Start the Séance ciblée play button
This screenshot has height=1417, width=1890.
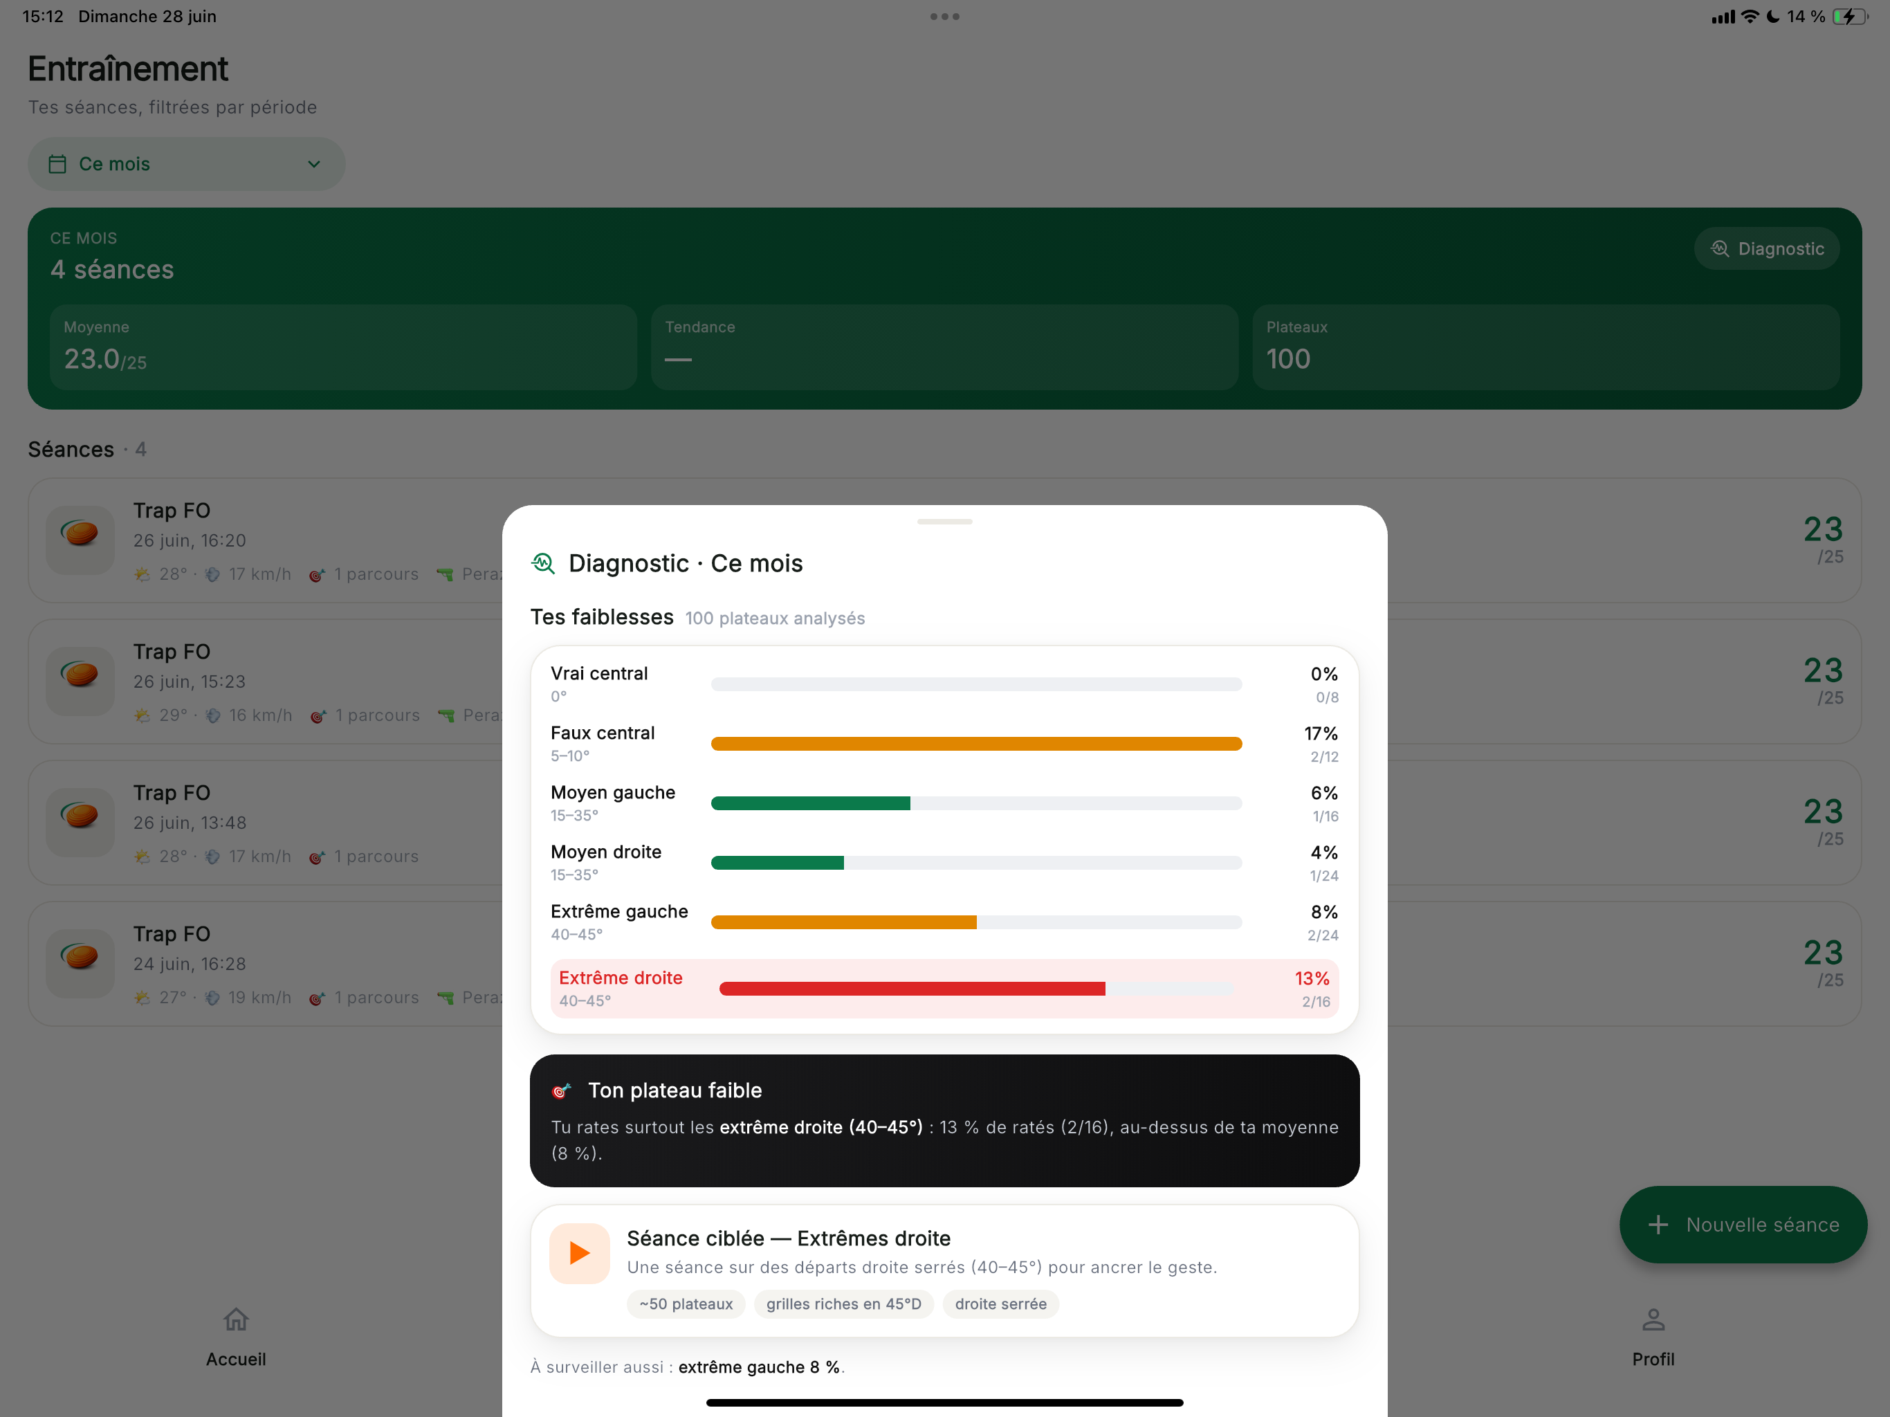point(579,1253)
